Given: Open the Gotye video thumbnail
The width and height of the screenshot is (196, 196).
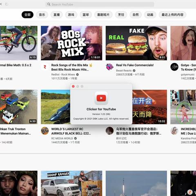Looking at the screenshot, I should click(183, 43).
